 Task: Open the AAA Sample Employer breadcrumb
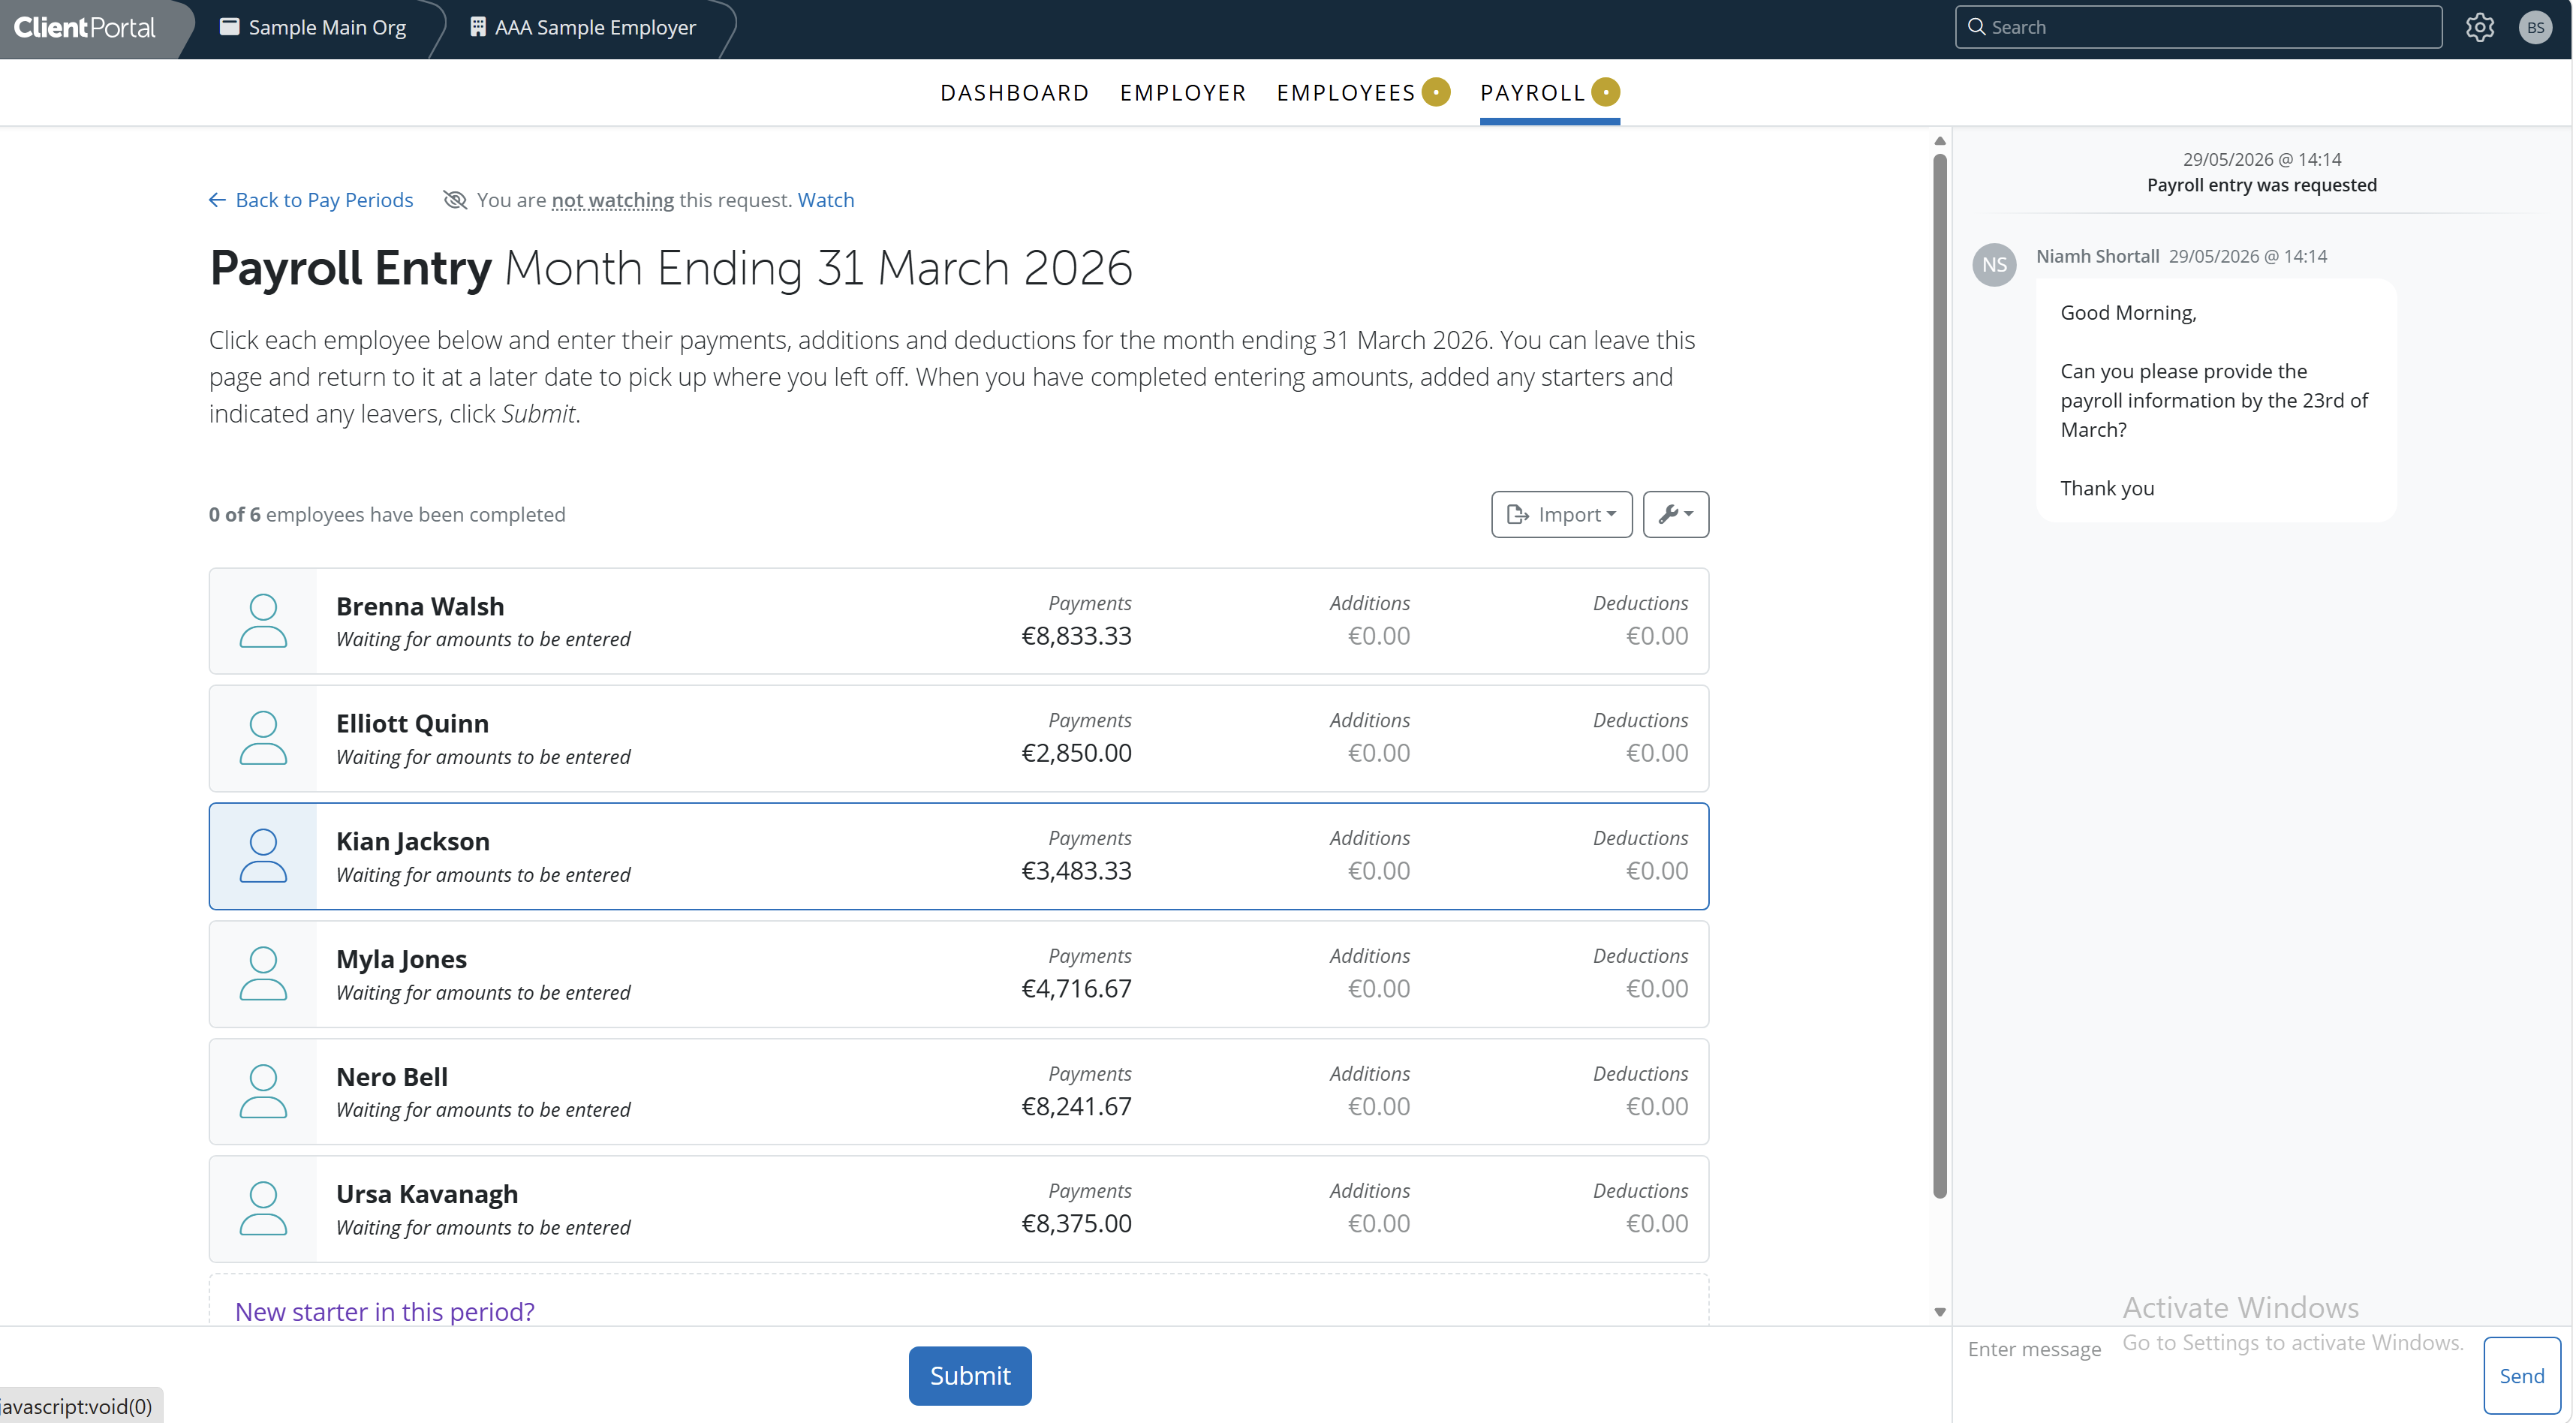click(x=582, y=27)
